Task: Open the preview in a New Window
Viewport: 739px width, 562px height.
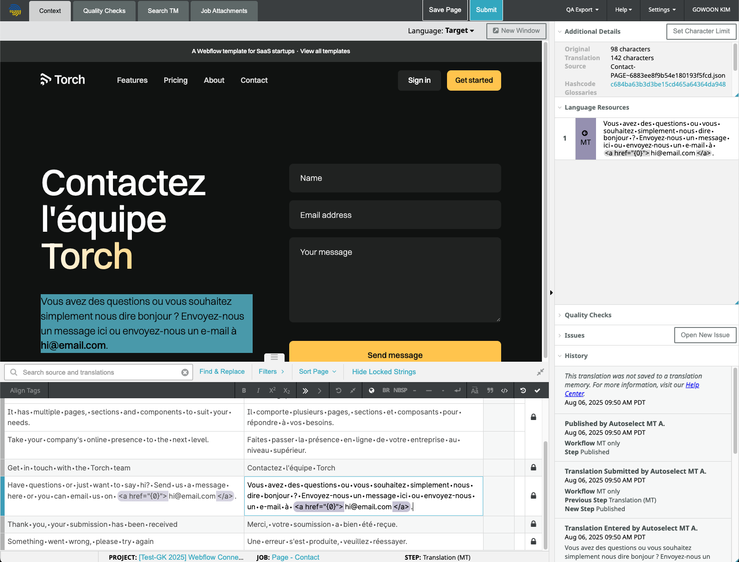Action: click(516, 31)
